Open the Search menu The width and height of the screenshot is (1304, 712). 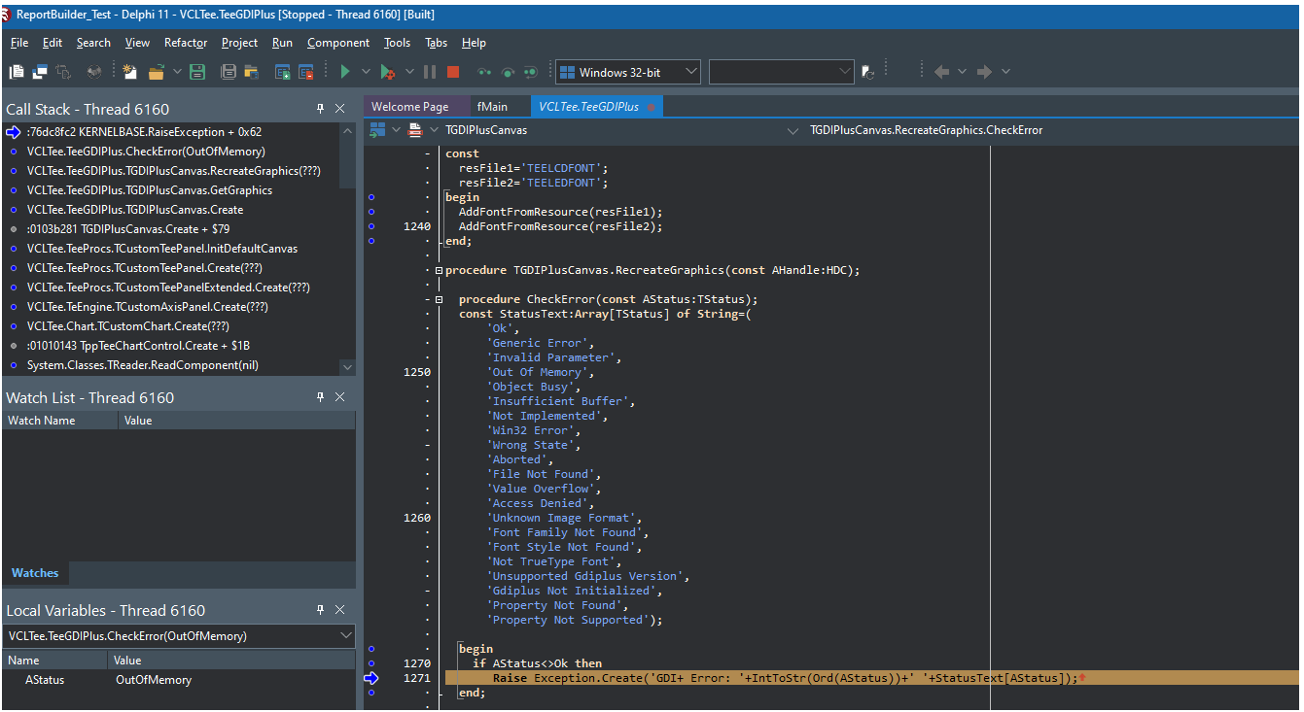click(93, 43)
